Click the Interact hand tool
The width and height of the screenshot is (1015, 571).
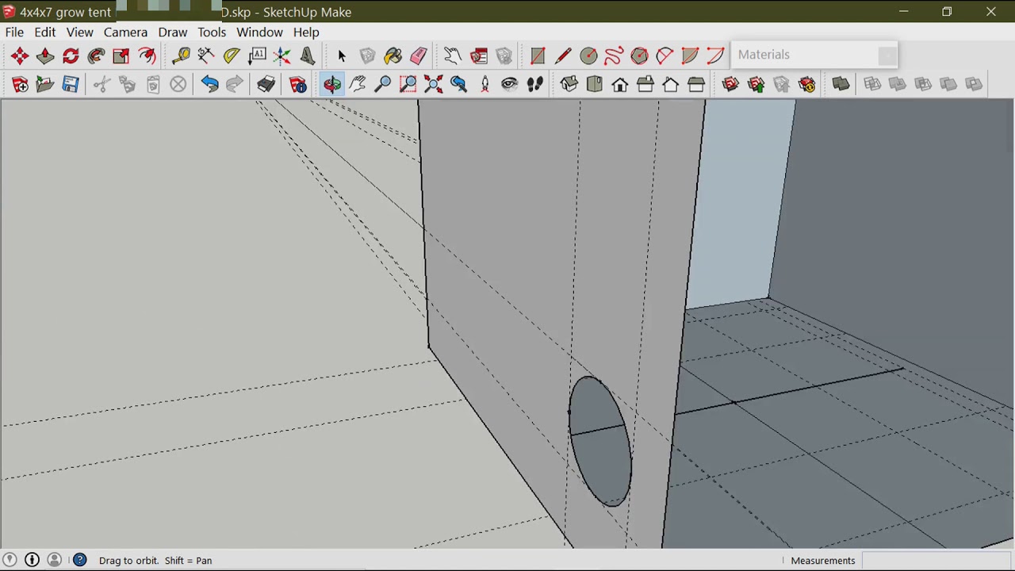(453, 56)
